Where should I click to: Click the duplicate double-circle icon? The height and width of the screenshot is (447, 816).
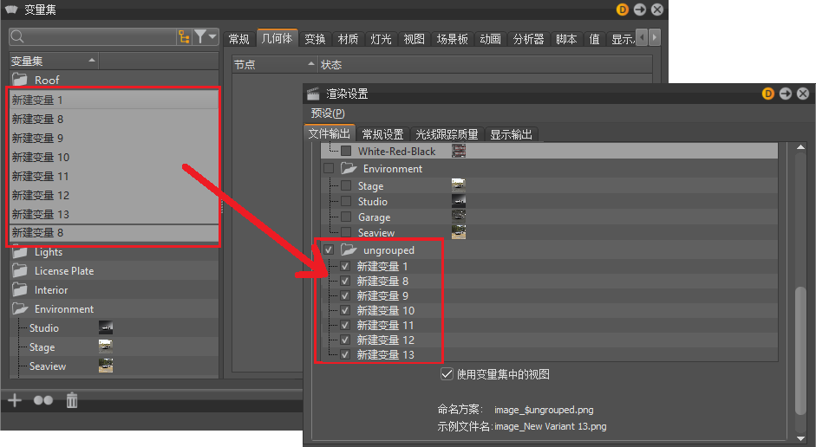point(43,400)
